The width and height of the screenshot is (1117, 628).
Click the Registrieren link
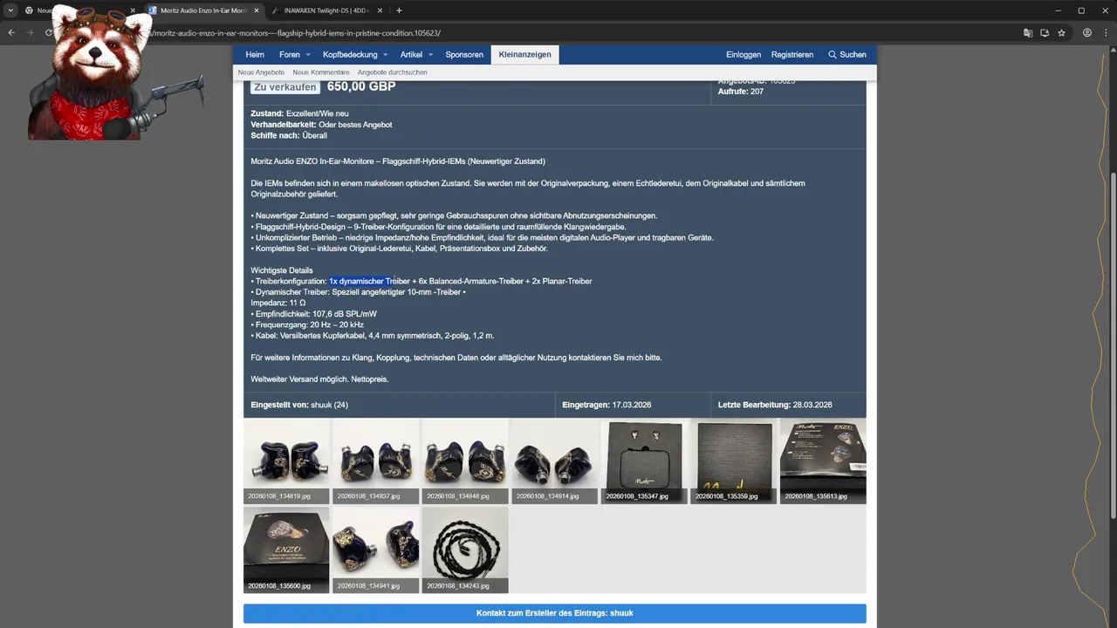[x=792, y=54]
